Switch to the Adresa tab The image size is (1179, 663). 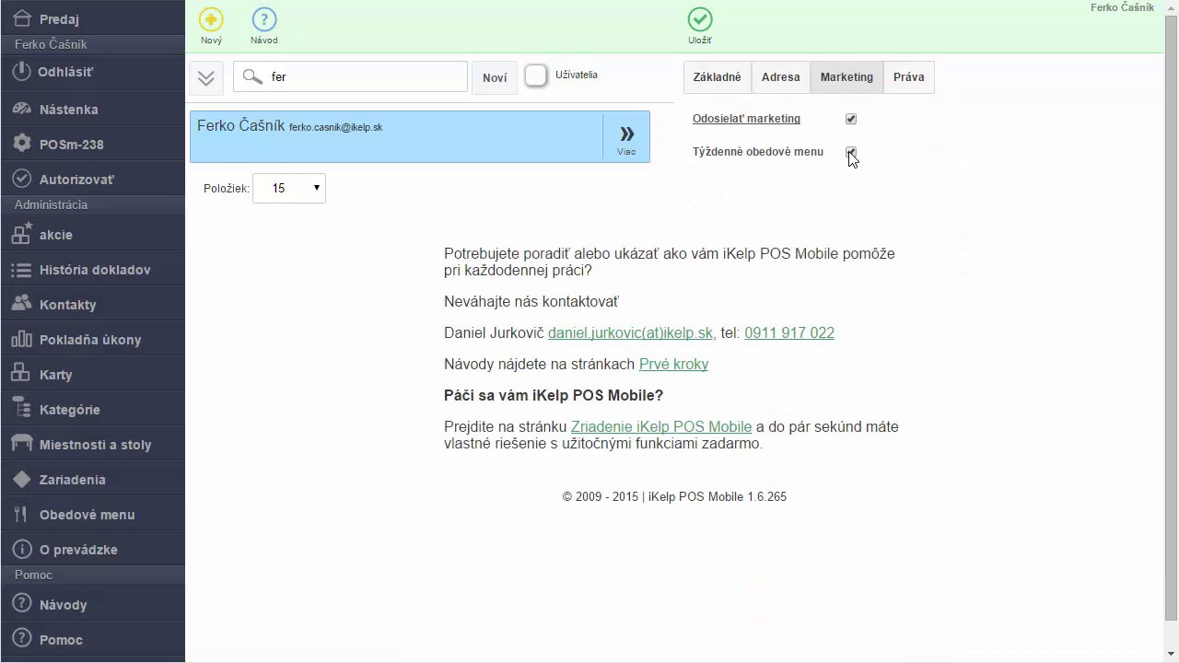pyautogui.click(x=781, y=77)
